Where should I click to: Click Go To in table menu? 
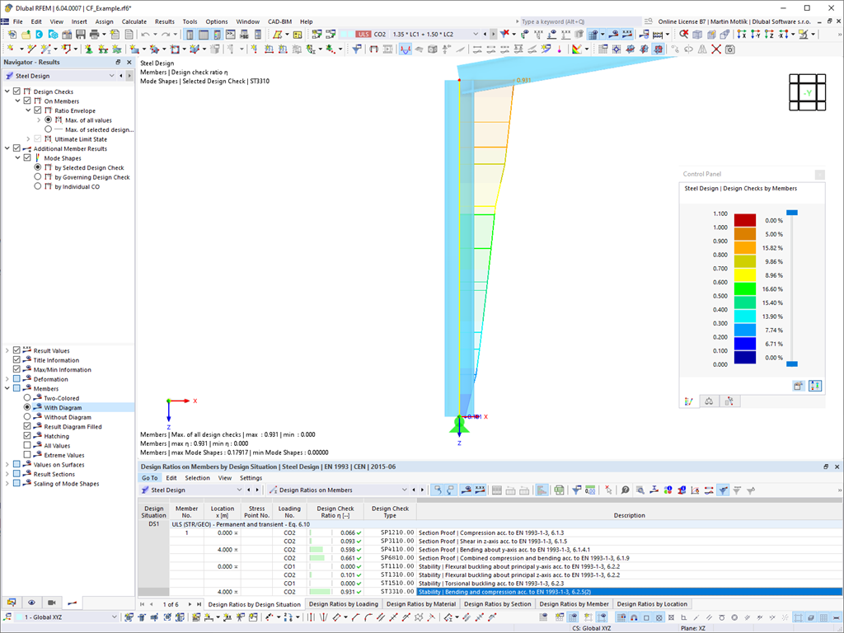coord(150,478)
